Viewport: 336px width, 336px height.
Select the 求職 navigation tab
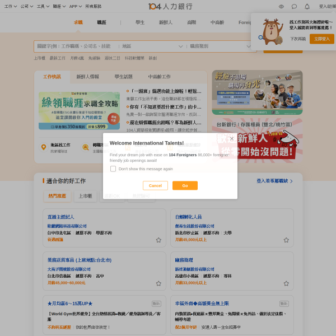78,22
